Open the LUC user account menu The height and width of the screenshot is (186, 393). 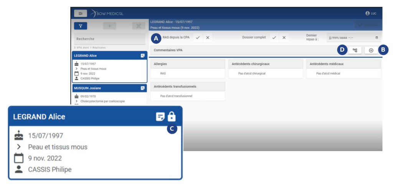coord(371,13)
